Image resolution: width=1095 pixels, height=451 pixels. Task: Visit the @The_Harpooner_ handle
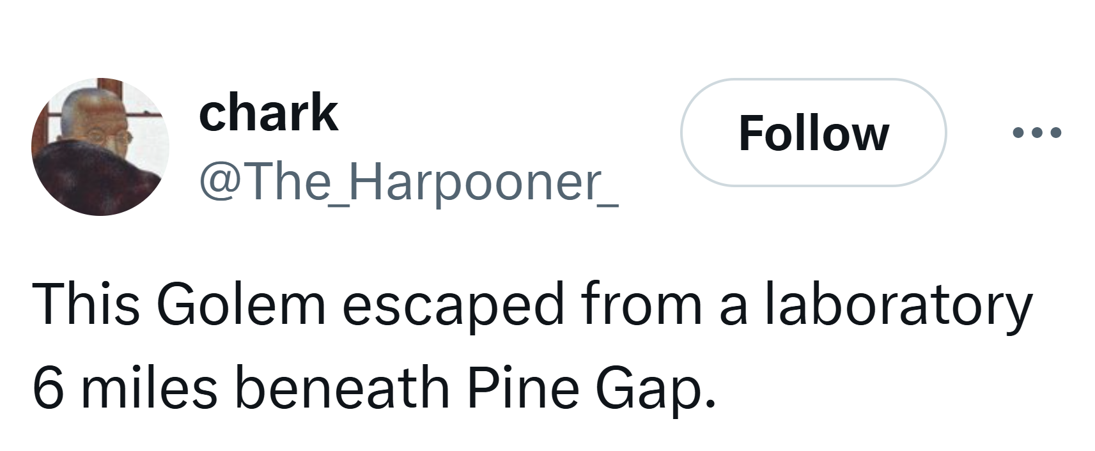[408, 183]
